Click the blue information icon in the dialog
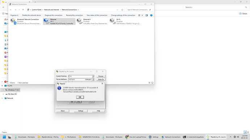The image size is (250, 140). tap(59, 88)
